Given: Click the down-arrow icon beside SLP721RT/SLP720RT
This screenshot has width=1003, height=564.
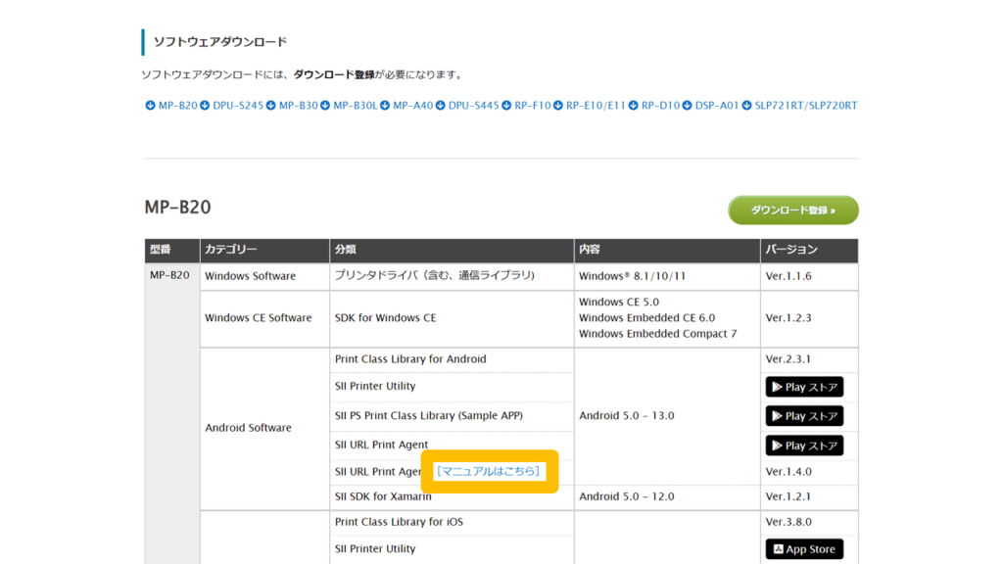Looking at the screenshot, I should [746, 106].
